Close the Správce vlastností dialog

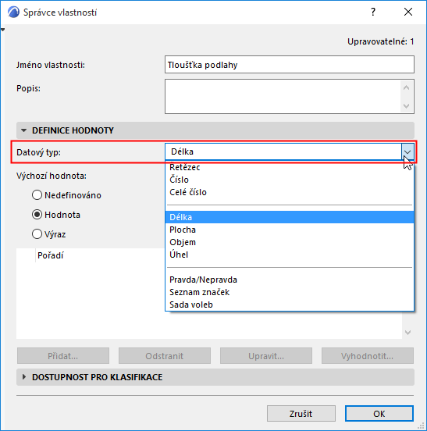[408, 12]
